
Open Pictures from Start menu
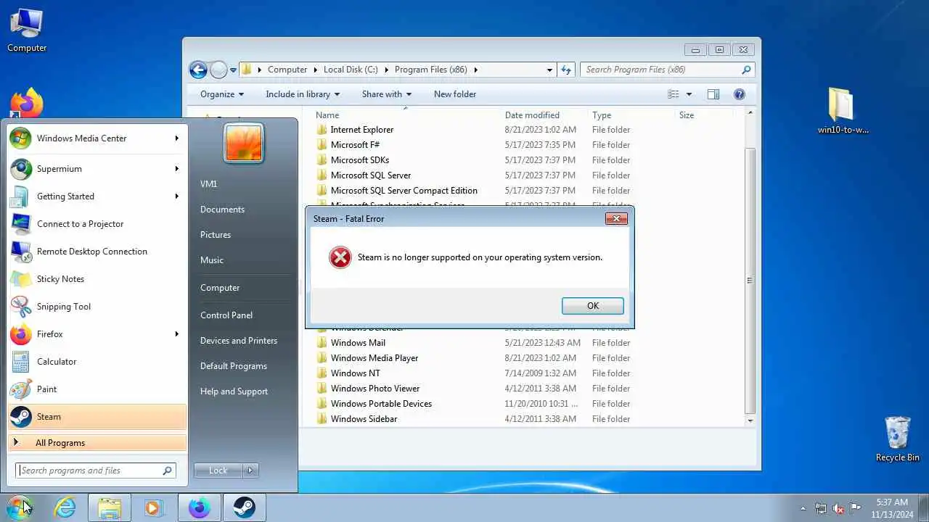pyautogui.click(x=216, y=235)
